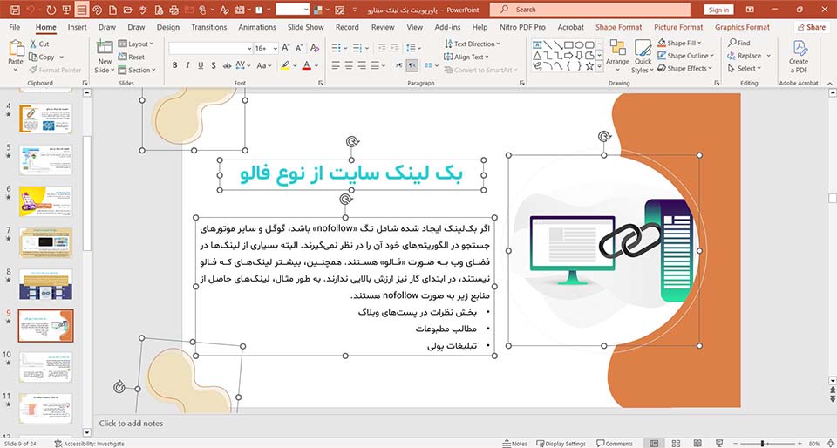Open the Select dropdown in Editing
This screenshot has height=448, width=837.
click(745, 68)
